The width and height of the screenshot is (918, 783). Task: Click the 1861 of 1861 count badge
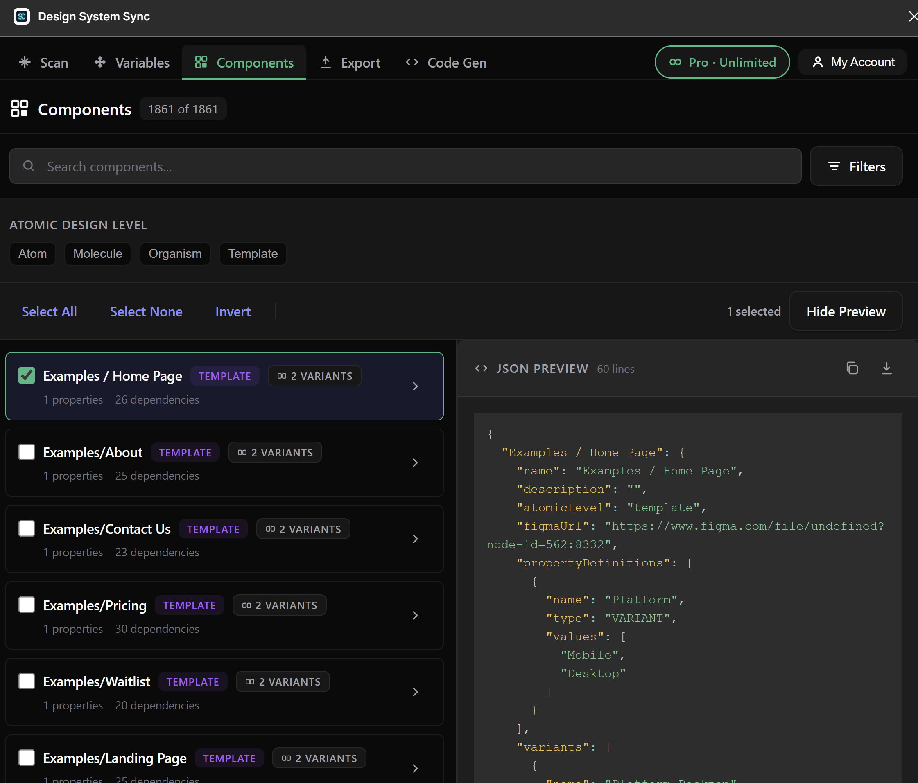point(183,109)
